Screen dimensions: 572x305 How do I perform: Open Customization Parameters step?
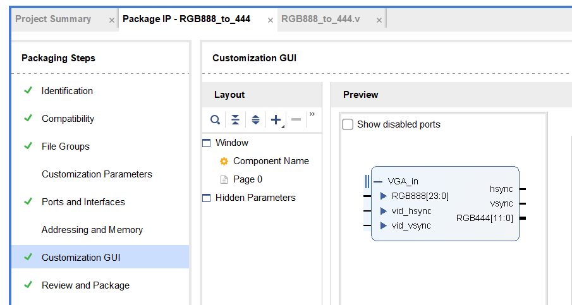97,174
